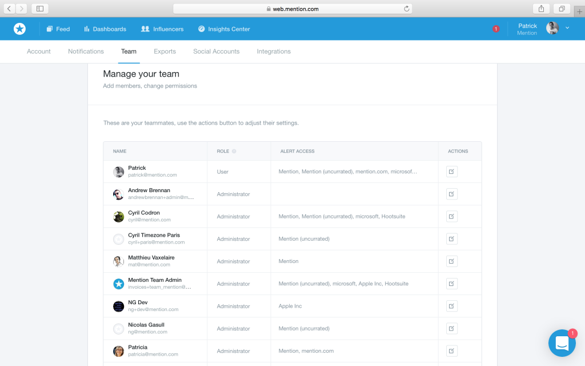This screenshot has height=366, width=585.
Task: Click Matthieu Vaxelaire's avatar photo
Action: (119, 261)
